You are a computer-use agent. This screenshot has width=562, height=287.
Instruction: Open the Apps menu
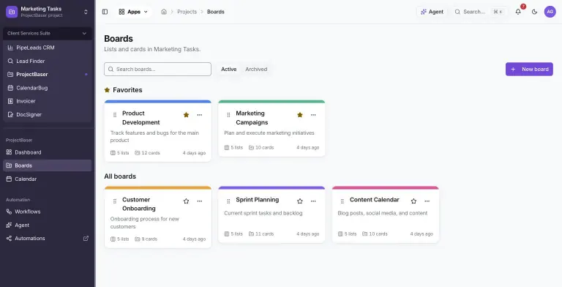pos(133,12)
